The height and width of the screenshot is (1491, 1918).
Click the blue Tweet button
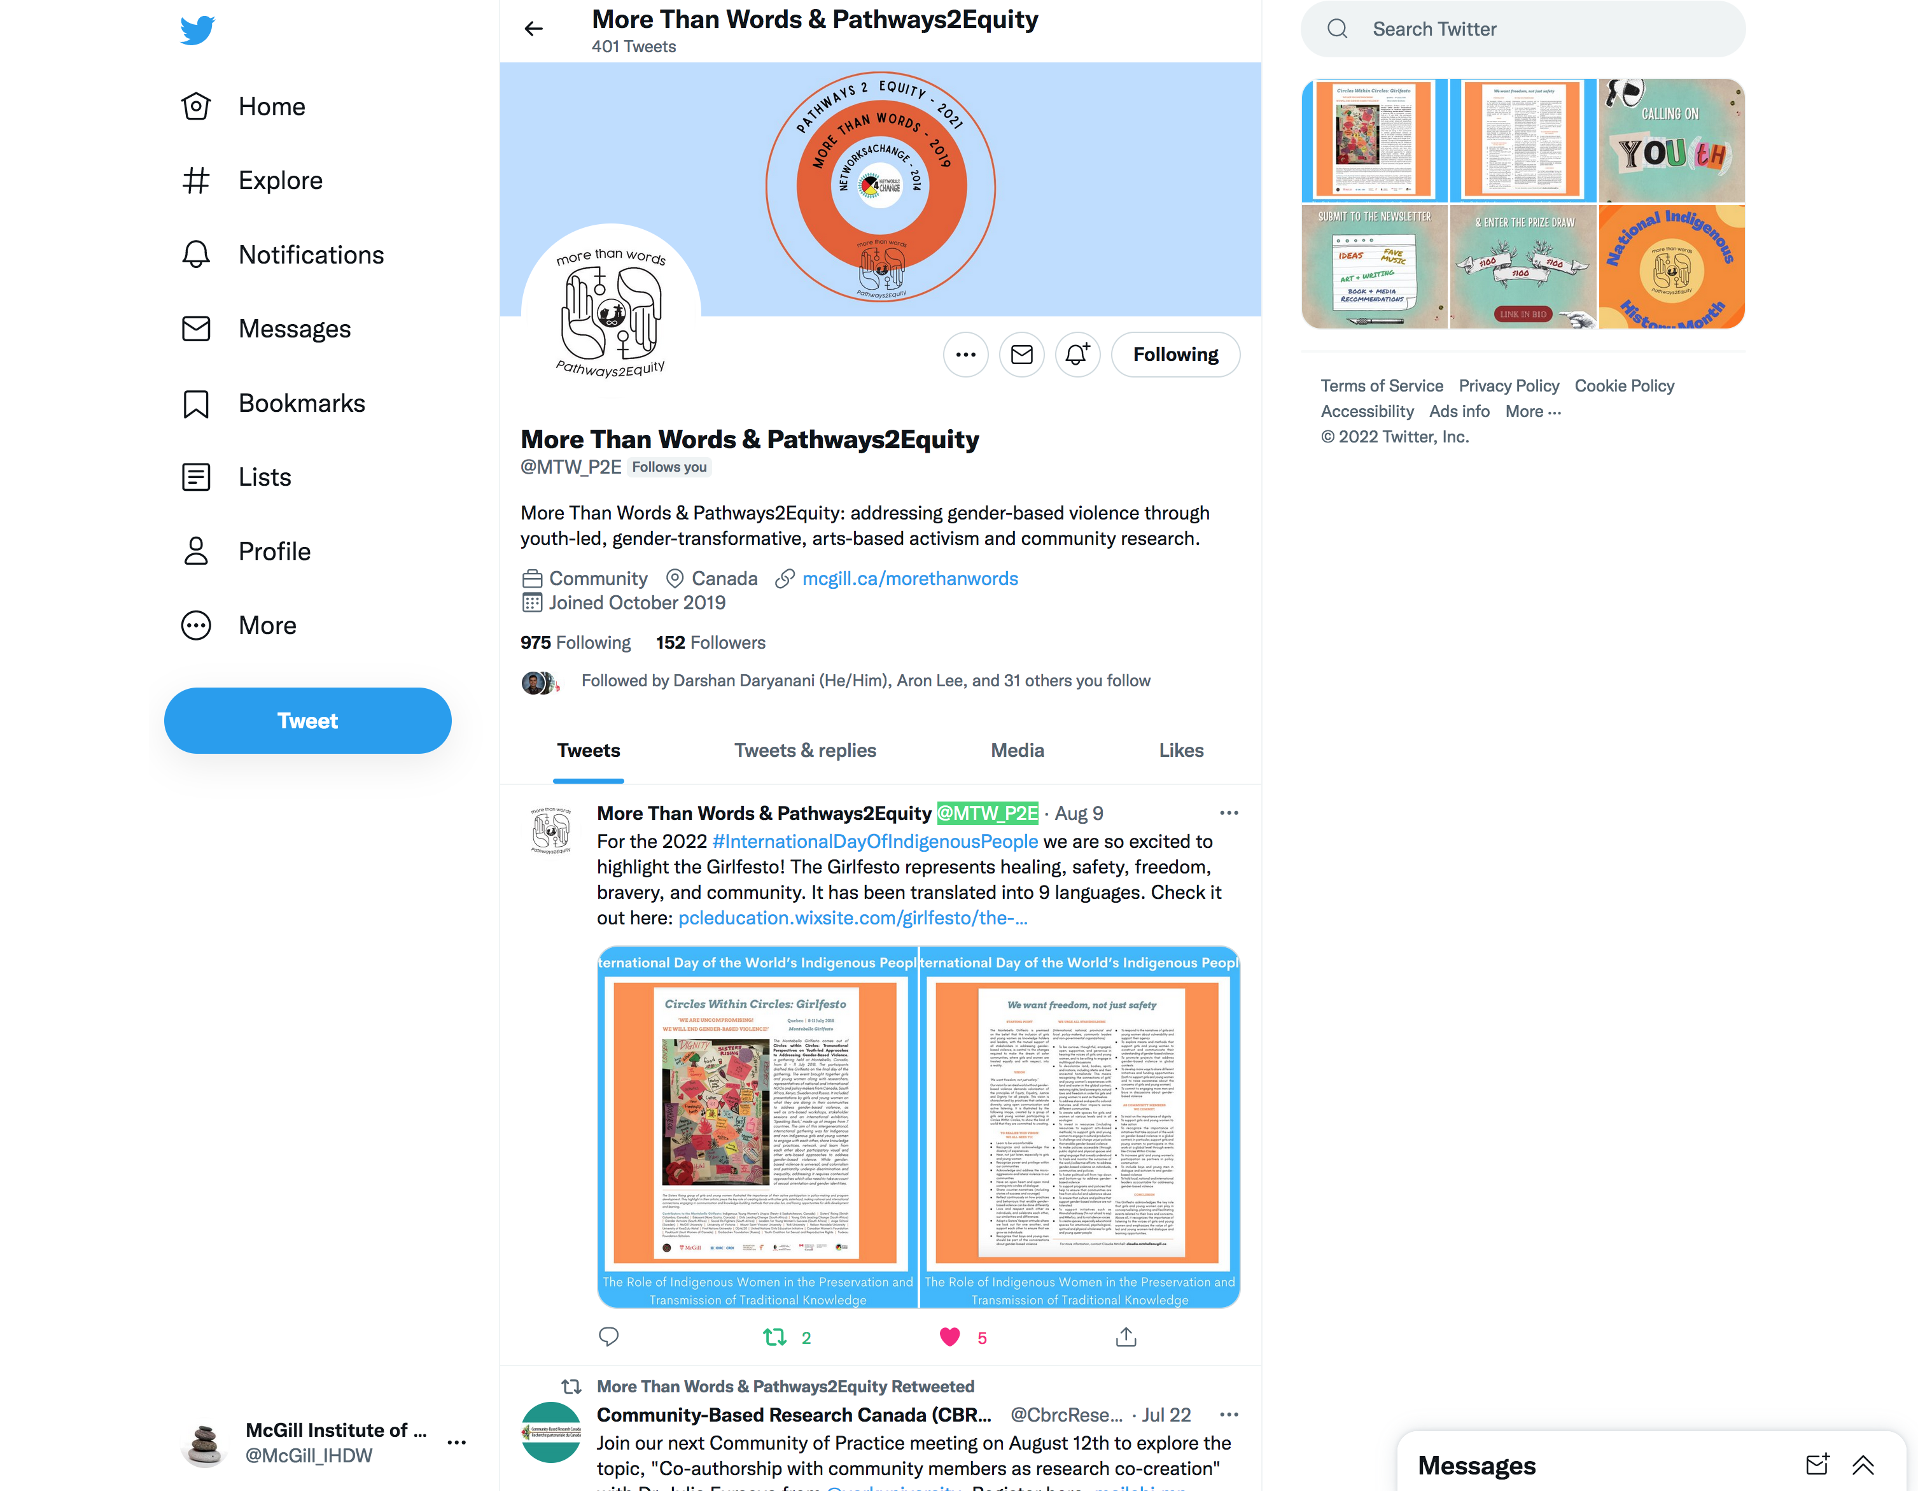307,721
